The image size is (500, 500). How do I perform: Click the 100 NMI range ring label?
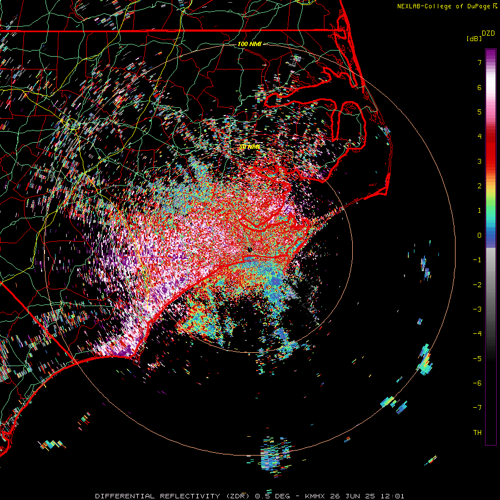(x=249, y=44)
